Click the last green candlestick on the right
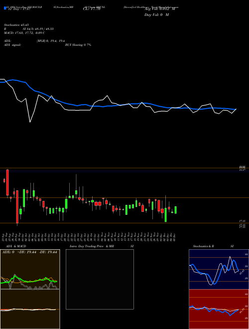The width and height of the screenshot is (249, 329). click(x=176, y=210)
